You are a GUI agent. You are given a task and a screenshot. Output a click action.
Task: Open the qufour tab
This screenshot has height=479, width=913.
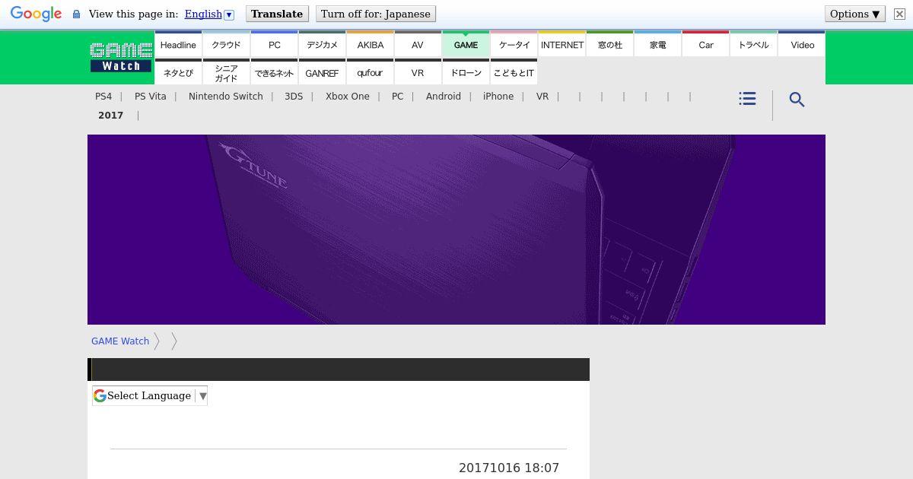click(370, 72)
